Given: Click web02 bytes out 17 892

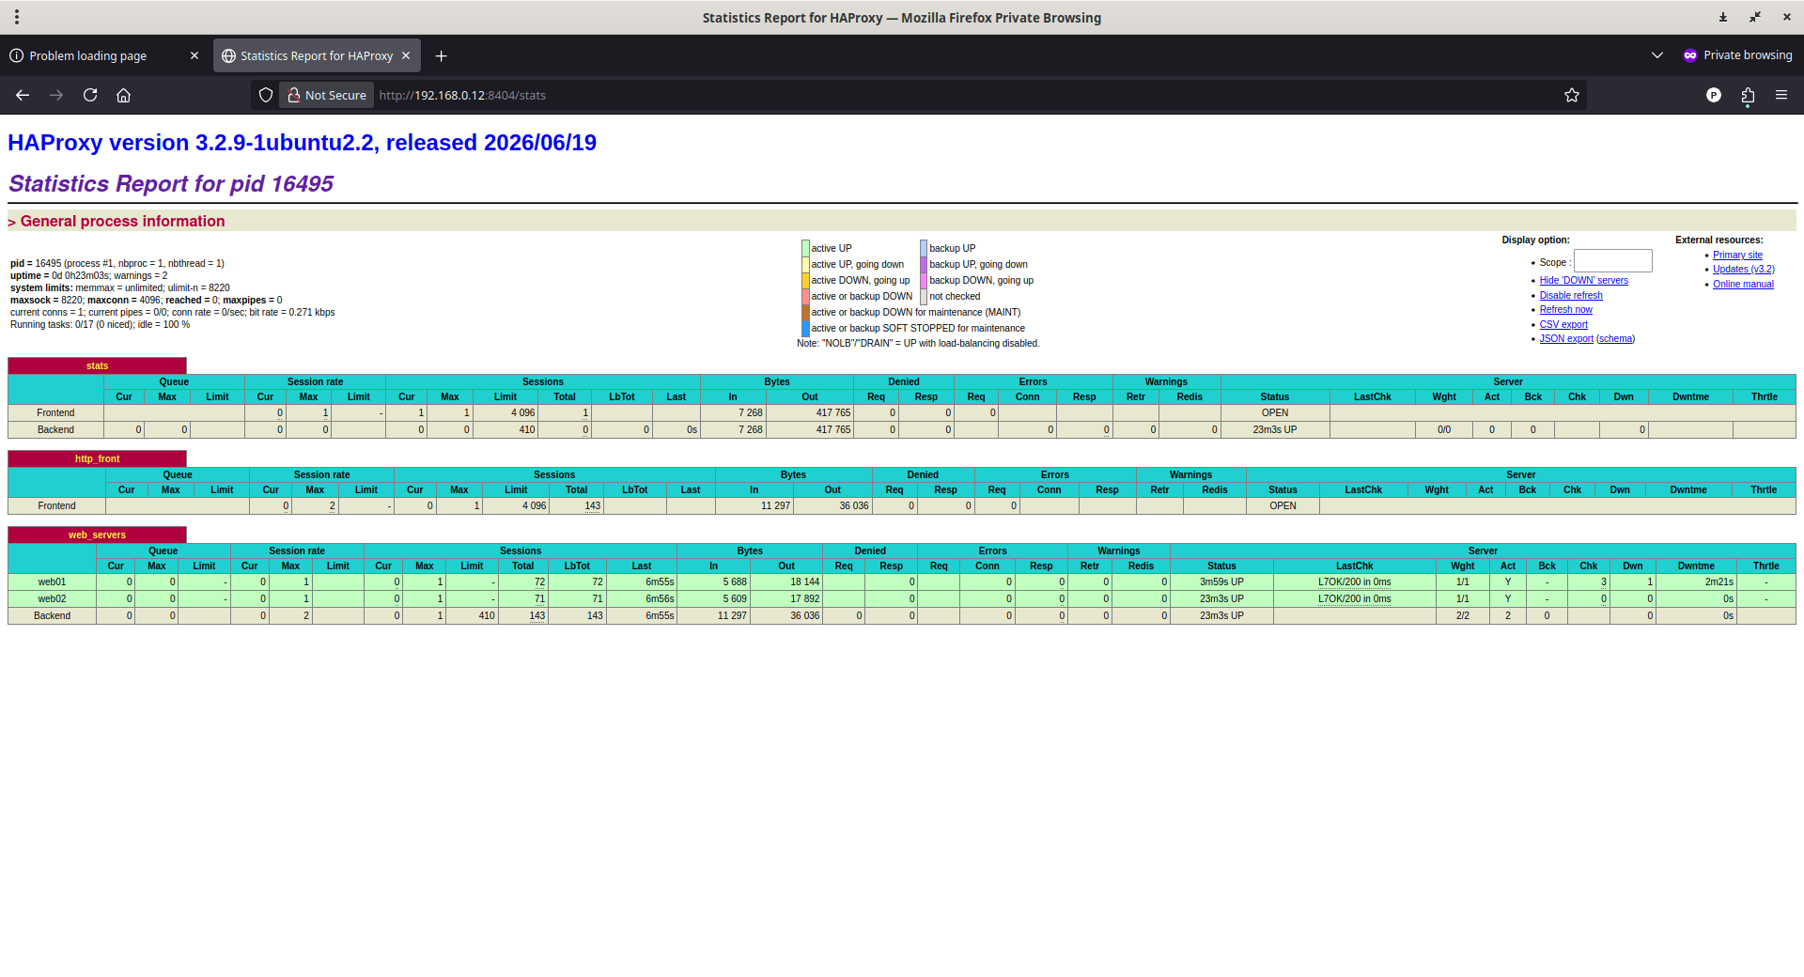Looking at the screenshot, I should (x=785, y=598).
